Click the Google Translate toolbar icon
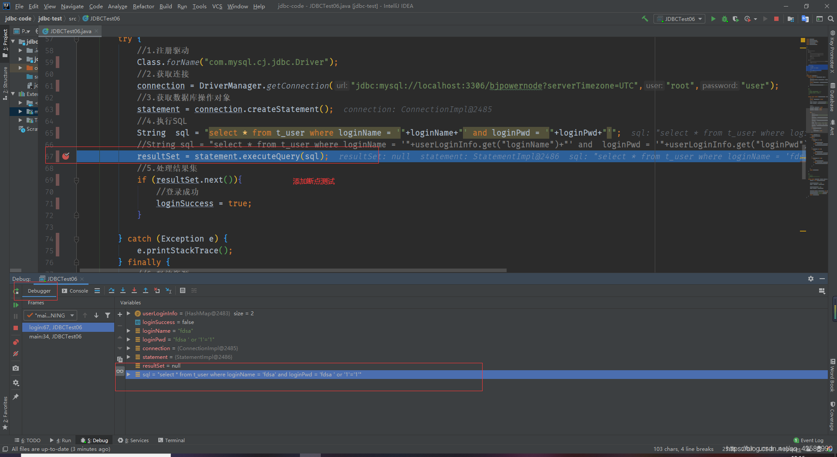The height and width of the screenshot is (457, 837). tap(805, 19)
